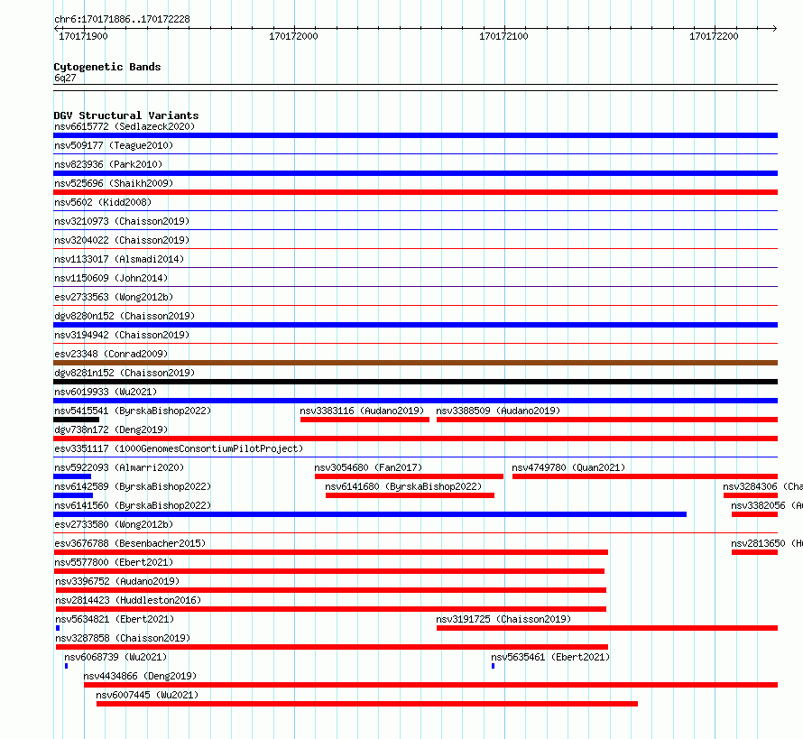Viewport: 803px width, 739px height.
Task: Select the 6q27 band label
Action: (65, 78)
